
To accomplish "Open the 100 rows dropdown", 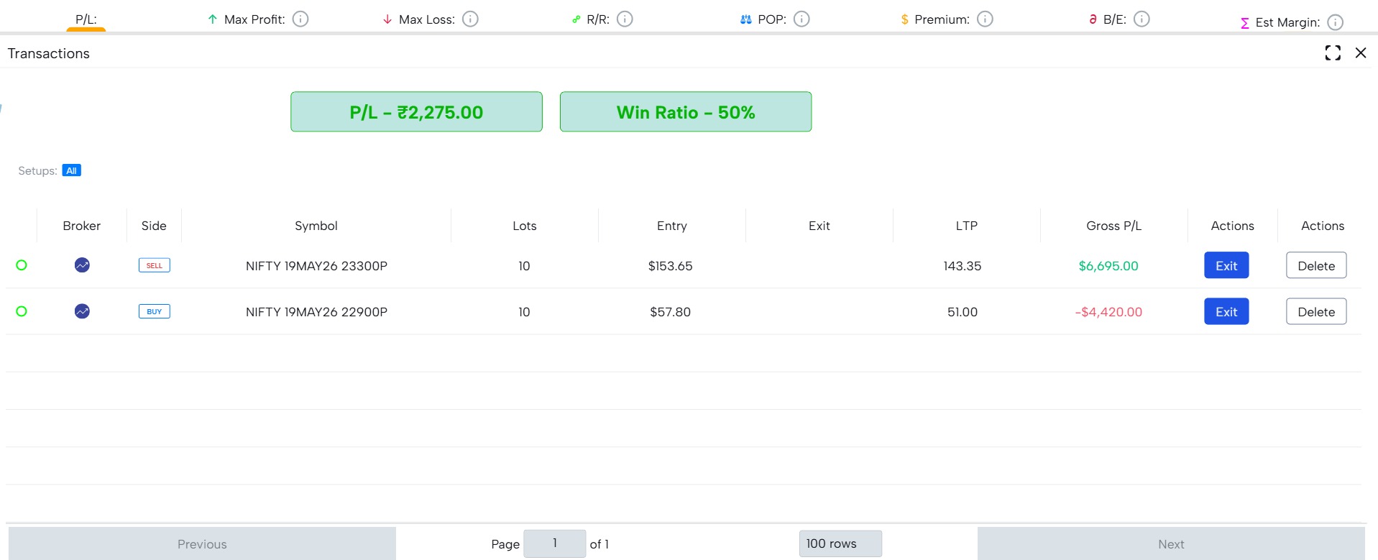I will [840, 543].
